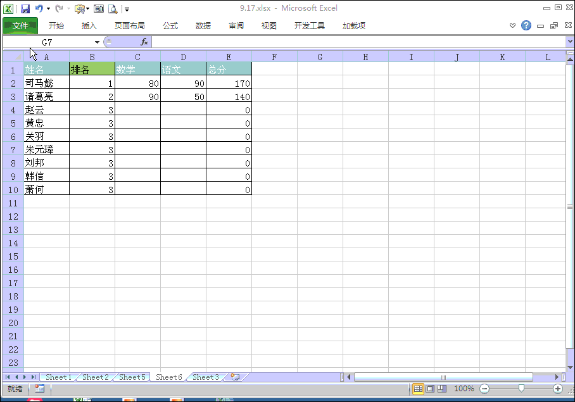
Task: Open the tools icon dropdown arrow
Action: click(87, 9)
